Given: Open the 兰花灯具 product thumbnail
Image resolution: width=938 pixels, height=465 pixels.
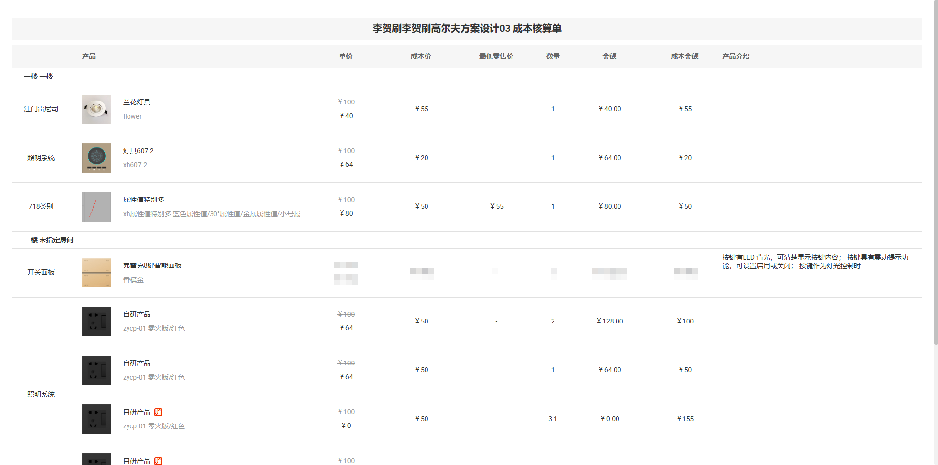Looking at the screenshot, I should [97, 109].
